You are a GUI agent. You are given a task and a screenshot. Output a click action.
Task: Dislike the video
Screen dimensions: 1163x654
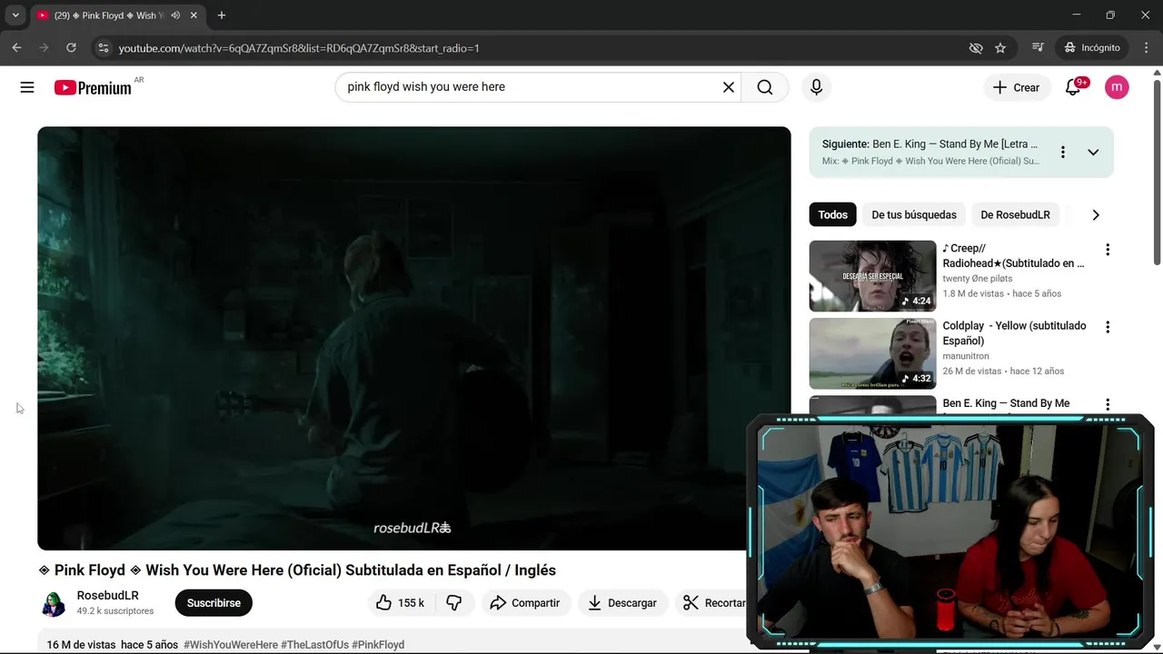click(454, 603)
